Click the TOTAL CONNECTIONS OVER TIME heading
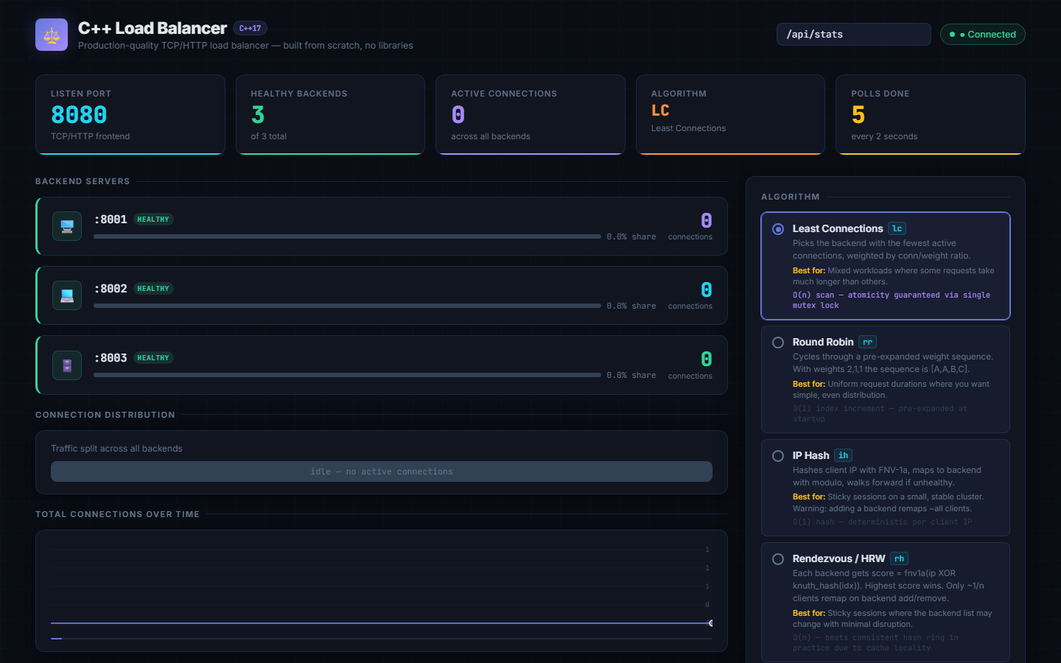This screenshot has width=1061, height=663. (117, 514)
